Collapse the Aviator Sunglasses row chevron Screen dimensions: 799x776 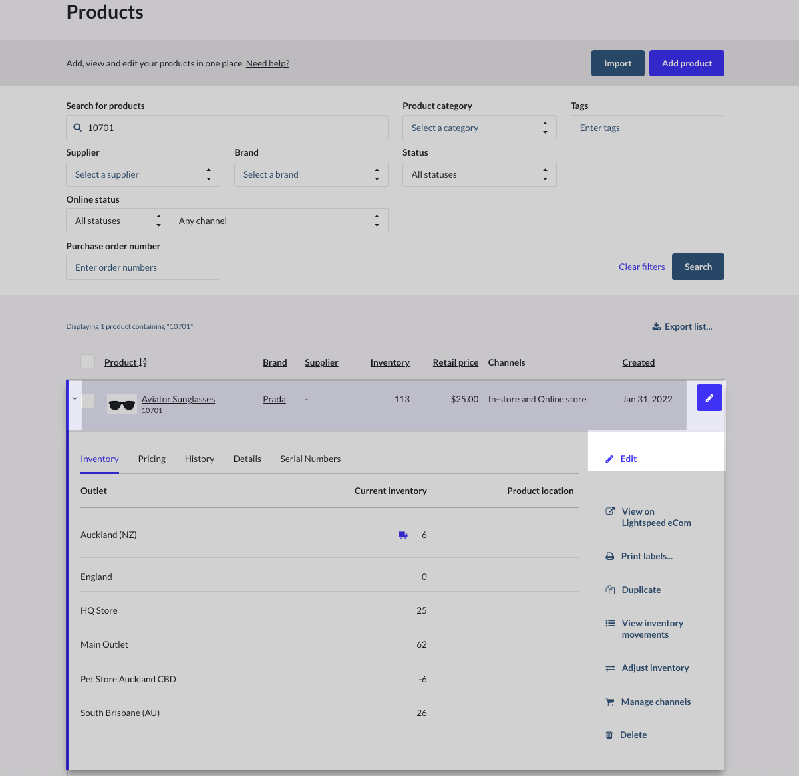pyautogui.click(x=75, y=399)
